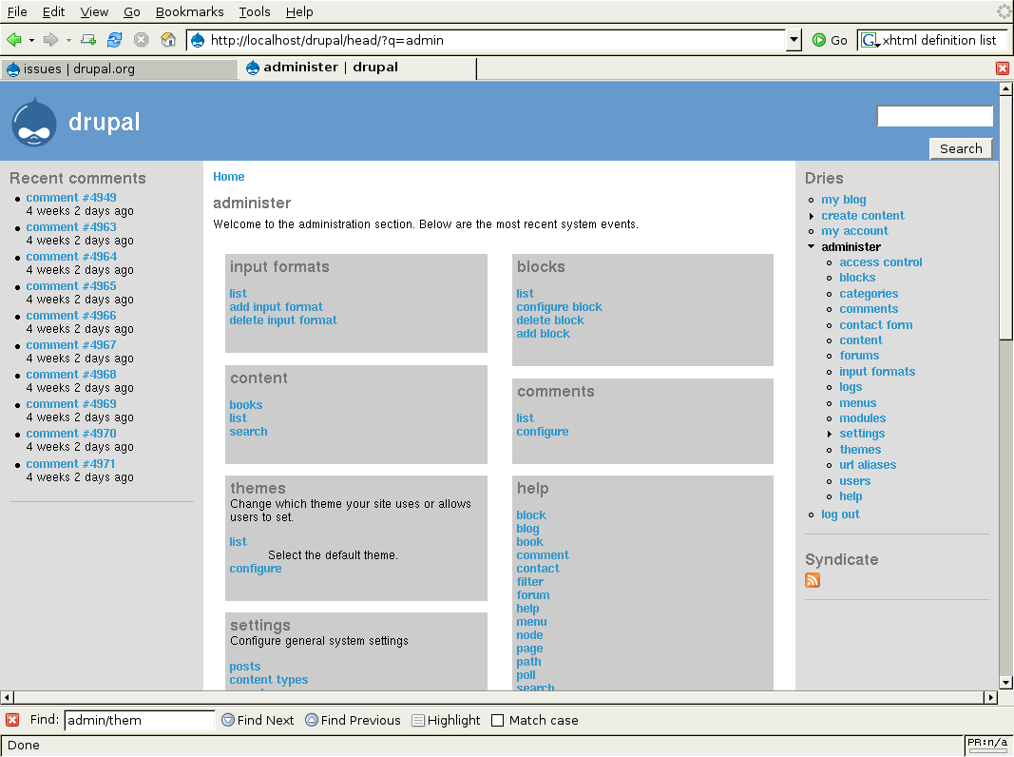Enable the Match case checkbox
This screenshot has width=1014, height=757.
(498, 720)
